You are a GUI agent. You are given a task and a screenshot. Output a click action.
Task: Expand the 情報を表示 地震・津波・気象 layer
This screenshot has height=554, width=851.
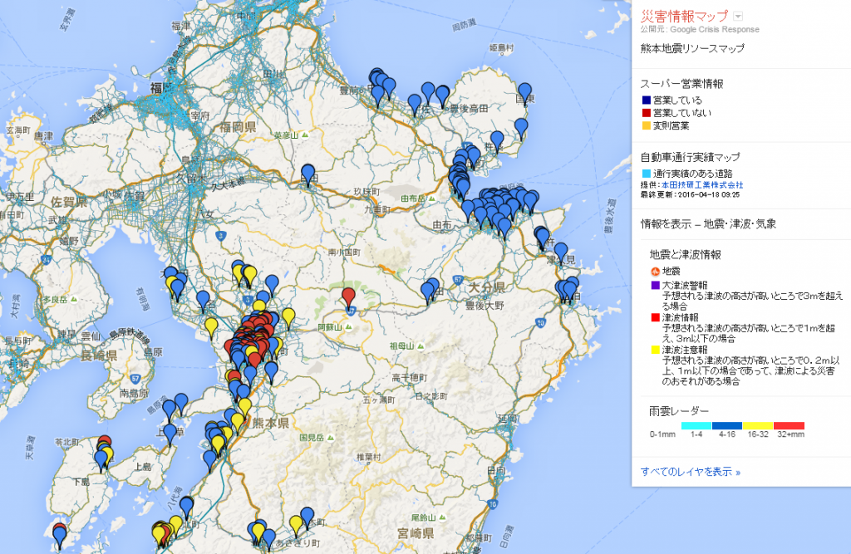pos(708,223)
